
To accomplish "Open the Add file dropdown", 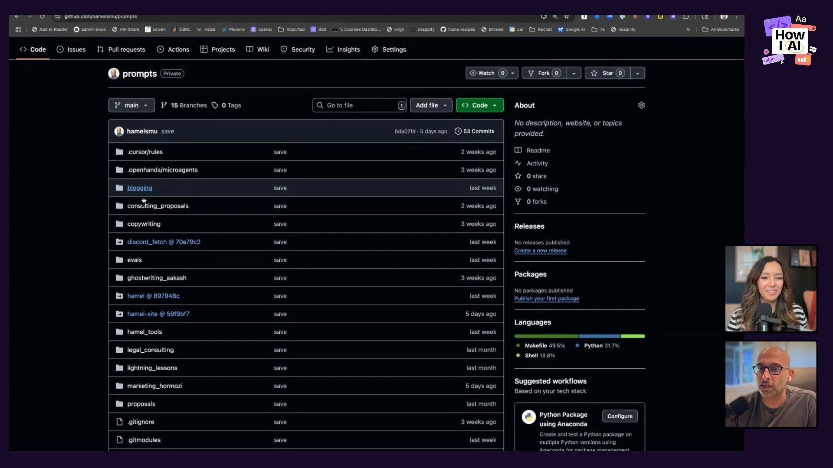I will [431, 105].
